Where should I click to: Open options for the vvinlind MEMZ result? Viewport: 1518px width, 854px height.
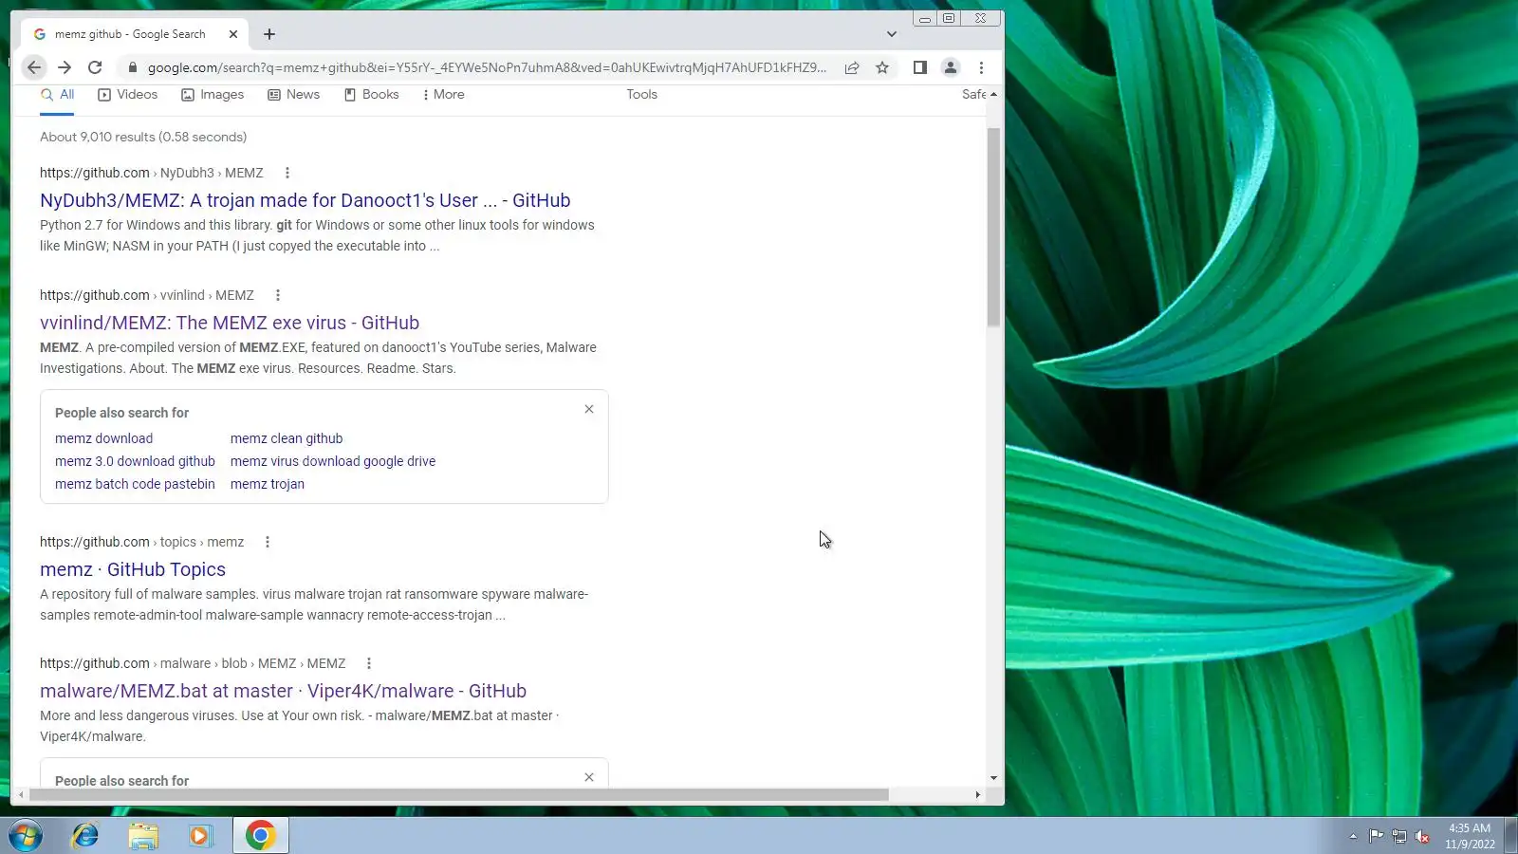278,295
